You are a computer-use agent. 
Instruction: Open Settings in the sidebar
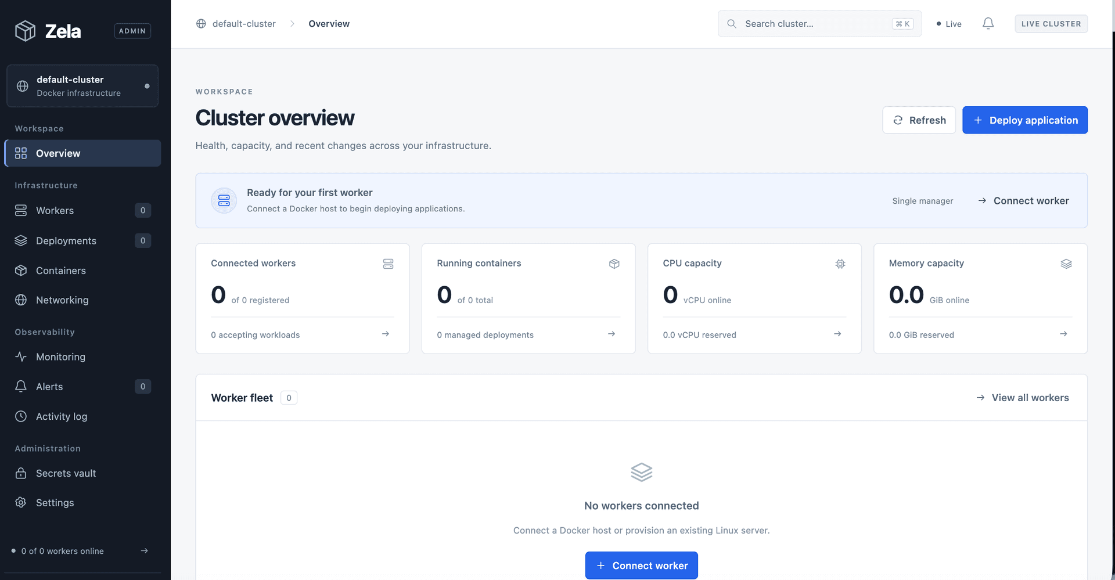click(82, 503)
